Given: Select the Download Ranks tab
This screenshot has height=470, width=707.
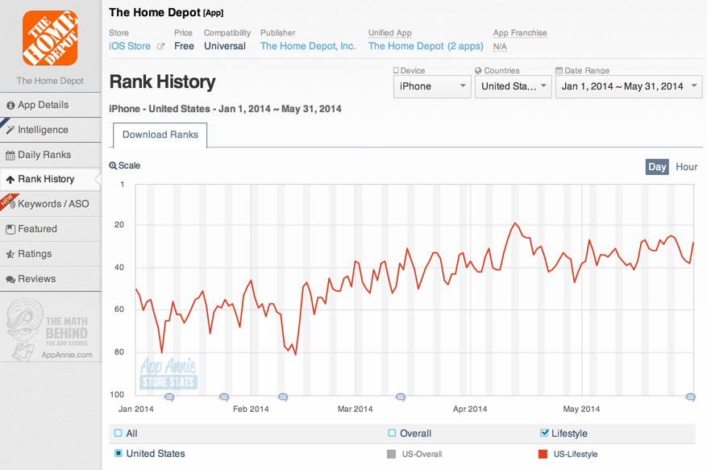Looking at the screenshot, I should pos(160,135).
